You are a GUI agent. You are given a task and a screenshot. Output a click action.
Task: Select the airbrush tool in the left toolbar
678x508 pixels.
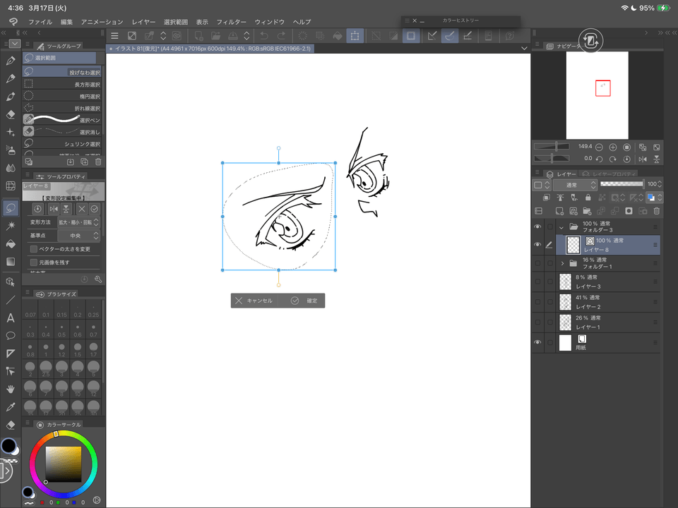(x=11, y=150)
